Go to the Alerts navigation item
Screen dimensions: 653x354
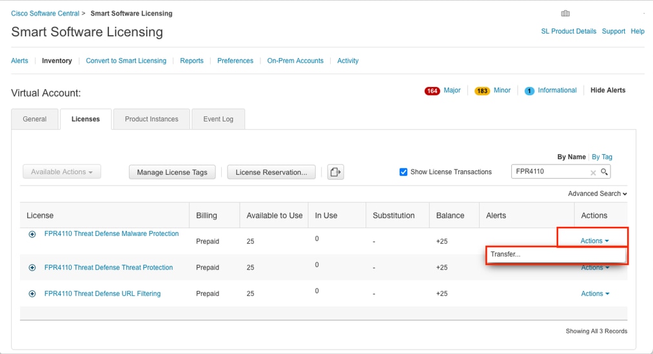click(x=19, y=61)
